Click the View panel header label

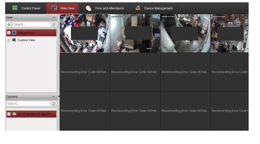coord(9,17)
